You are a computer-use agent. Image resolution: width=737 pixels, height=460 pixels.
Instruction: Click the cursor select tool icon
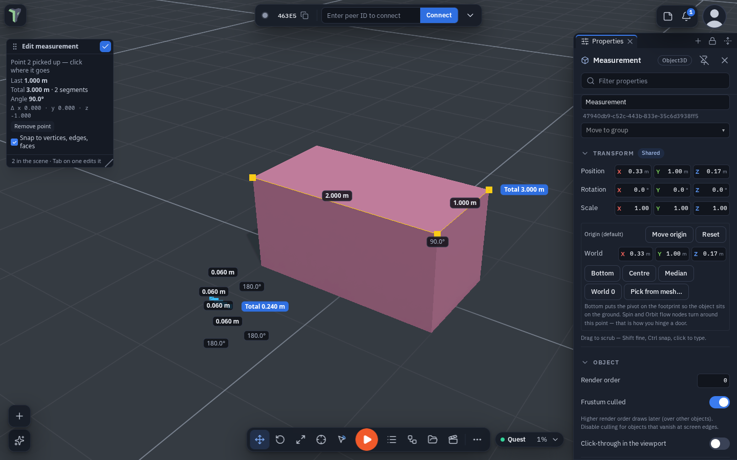(341, 440)
